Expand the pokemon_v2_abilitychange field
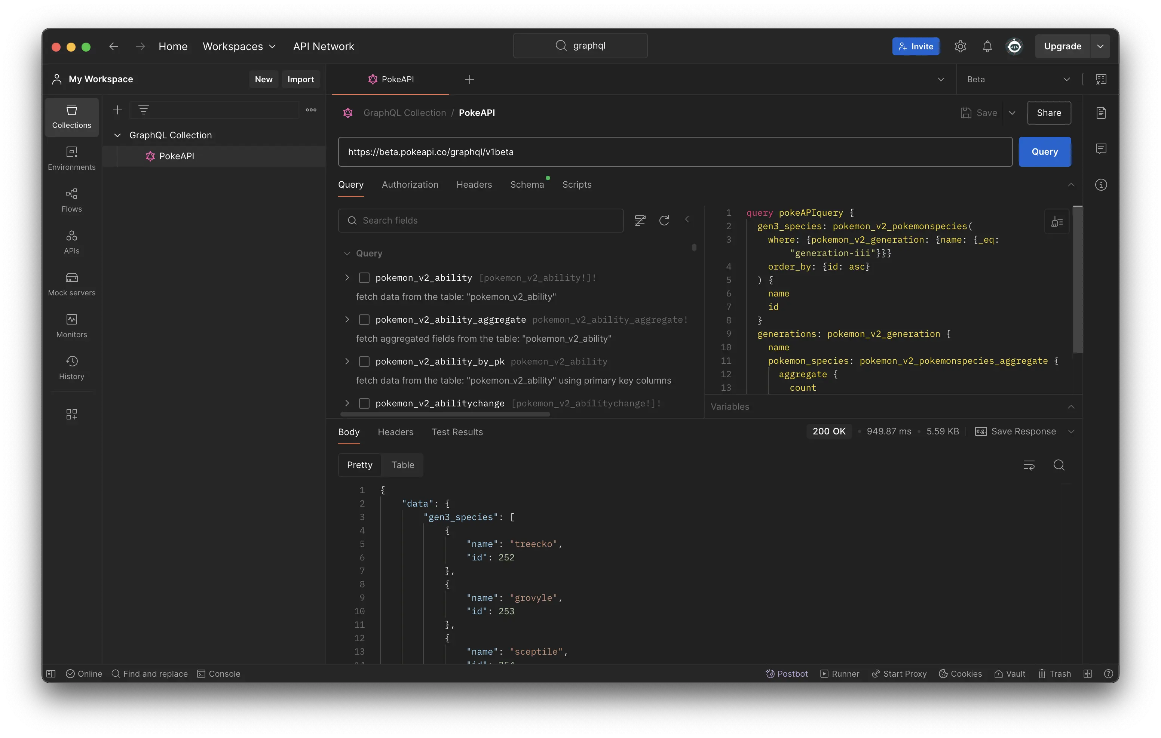1161x738 pixels. tap(347, 403)
